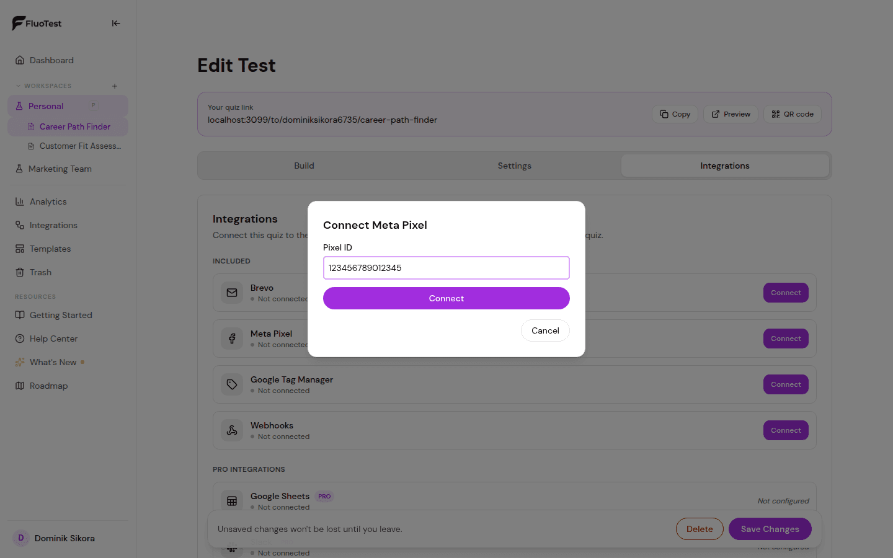Click the Templates layout icon

pyautogui.click(x=20, y=249)
